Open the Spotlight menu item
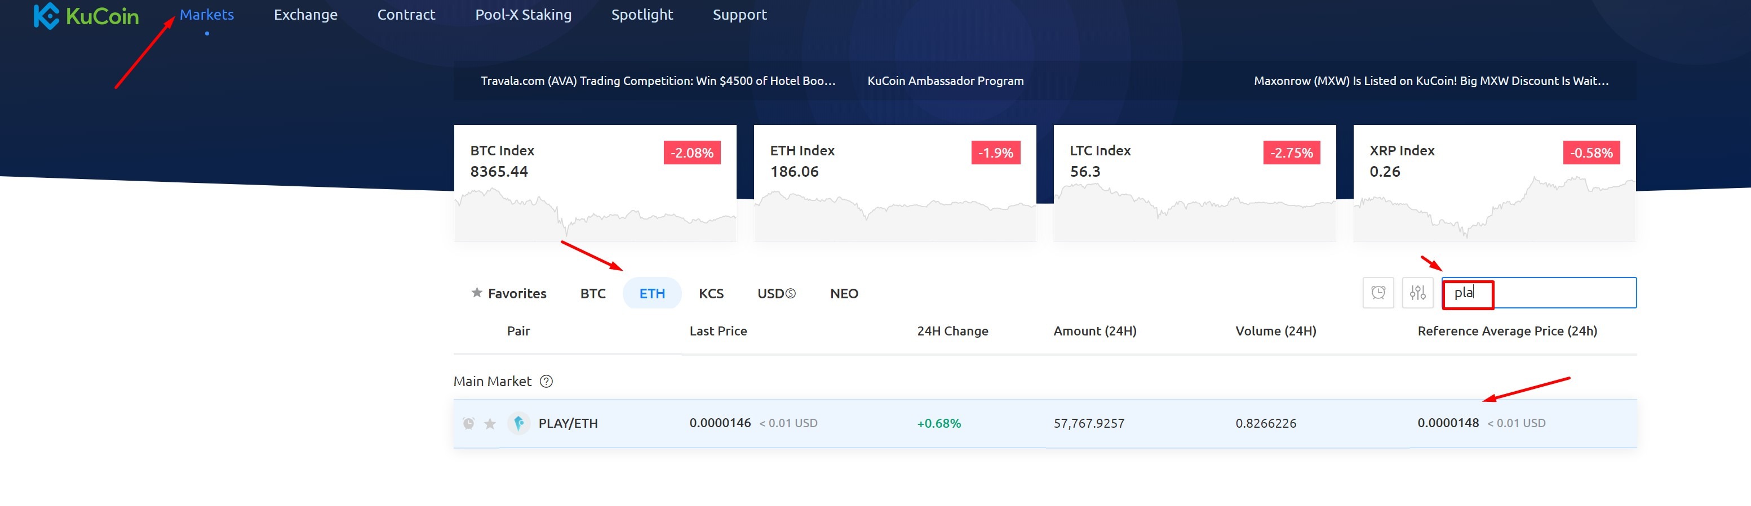The width and height of the screenshot is (1751, 506). tap(642, 14)
